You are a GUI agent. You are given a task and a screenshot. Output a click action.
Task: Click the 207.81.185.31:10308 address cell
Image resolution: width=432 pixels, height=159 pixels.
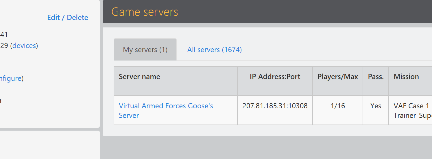coord(275,106)
